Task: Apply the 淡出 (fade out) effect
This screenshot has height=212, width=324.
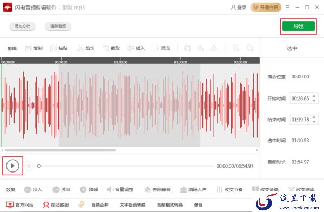Action: click(61, 189)
